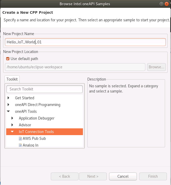Focus the Search Toolkit box
Image resolution: width=171 pixels, height=185 pixels.
pos(45,89)
